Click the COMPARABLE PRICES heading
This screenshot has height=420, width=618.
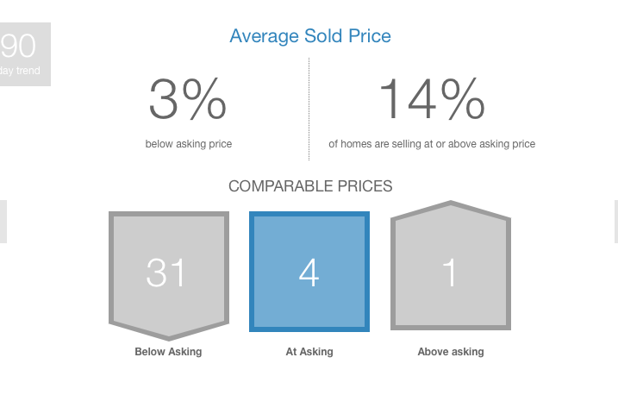(310, 186)
